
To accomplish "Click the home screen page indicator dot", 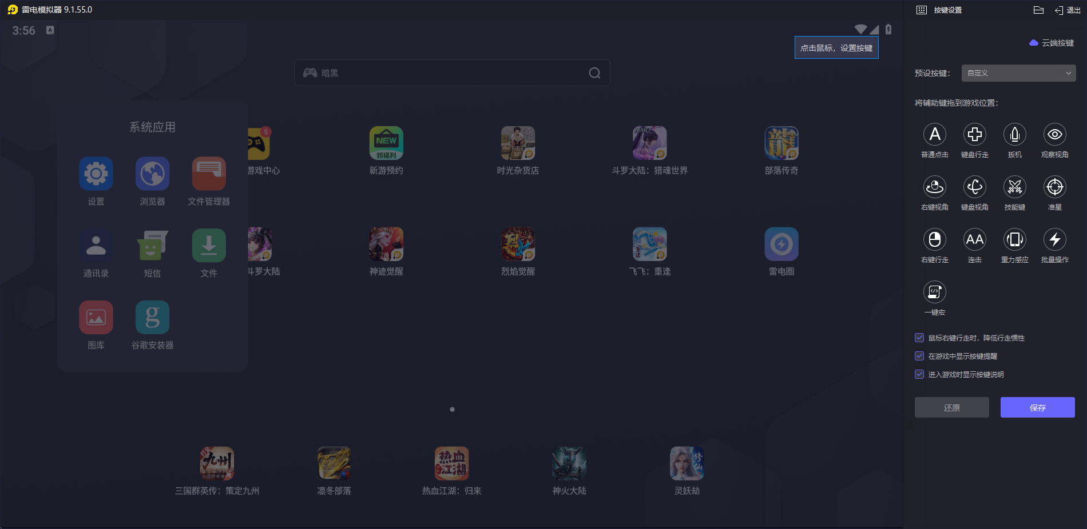I will tap(452, 410).
